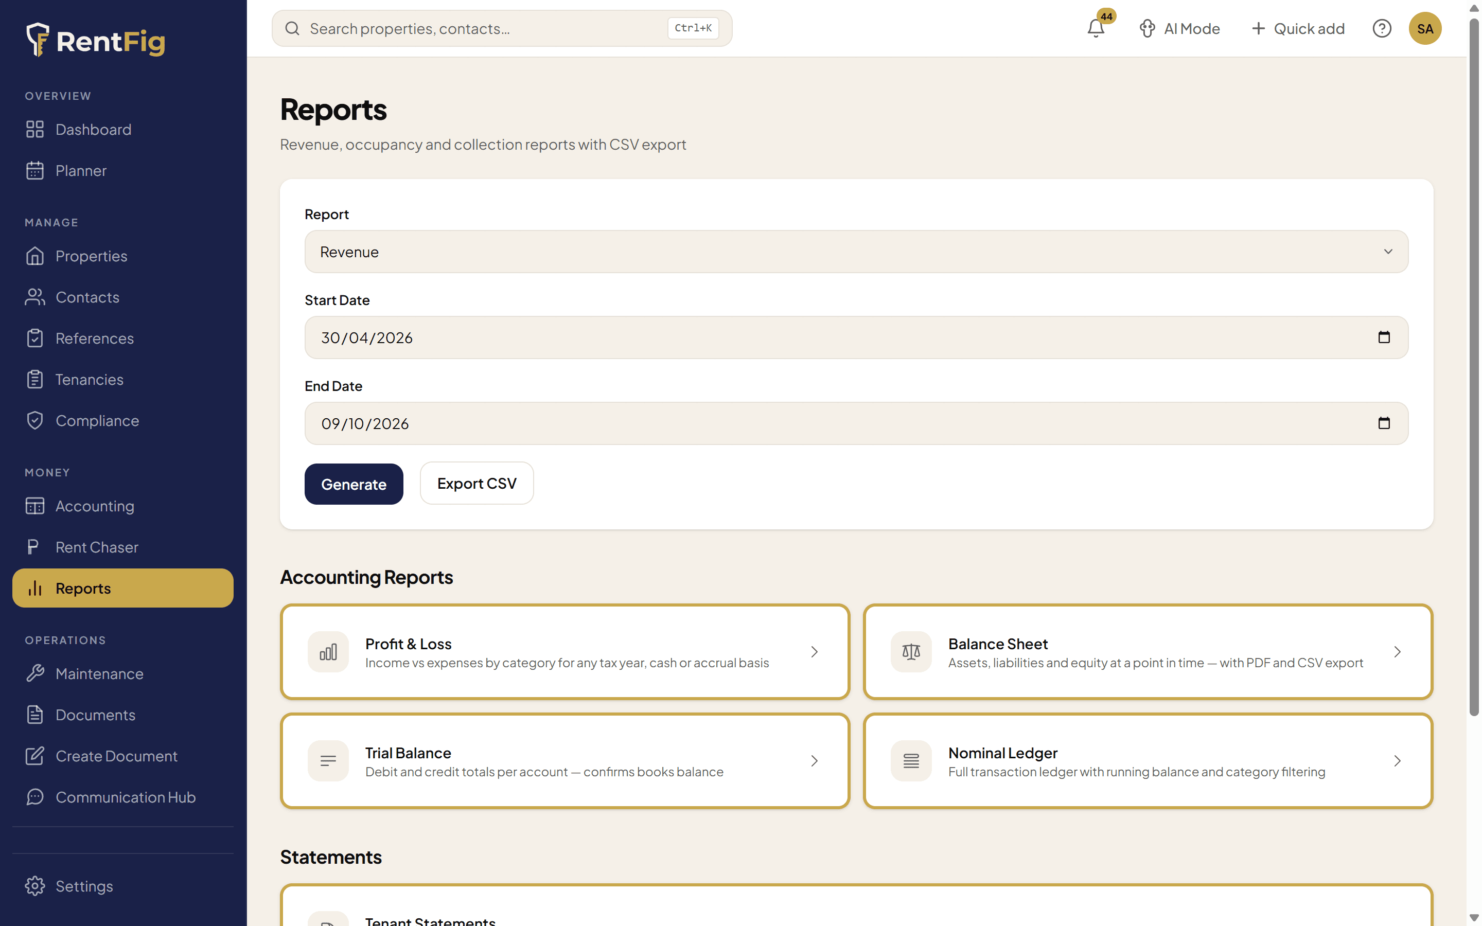
Task: Click the help question mark icon
Action: [1382, 28]
